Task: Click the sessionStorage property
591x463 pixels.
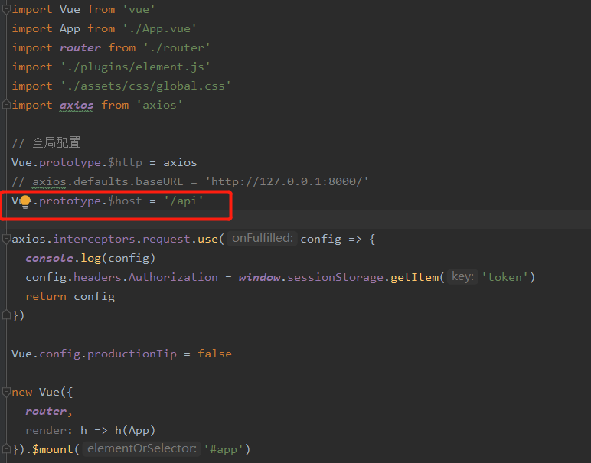Action: pyautogui.click(x=335, y=277)
